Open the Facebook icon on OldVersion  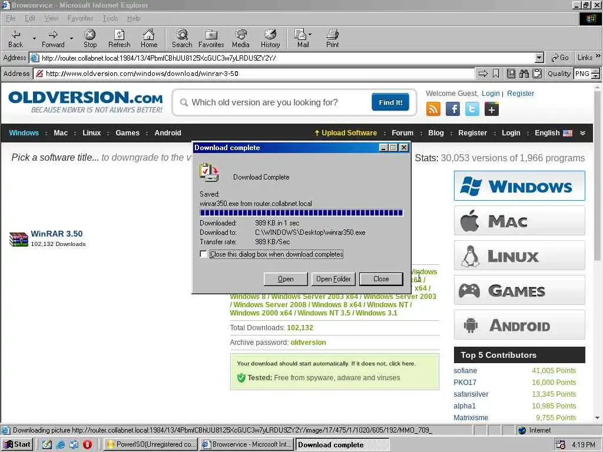click(x=453, y=109)
